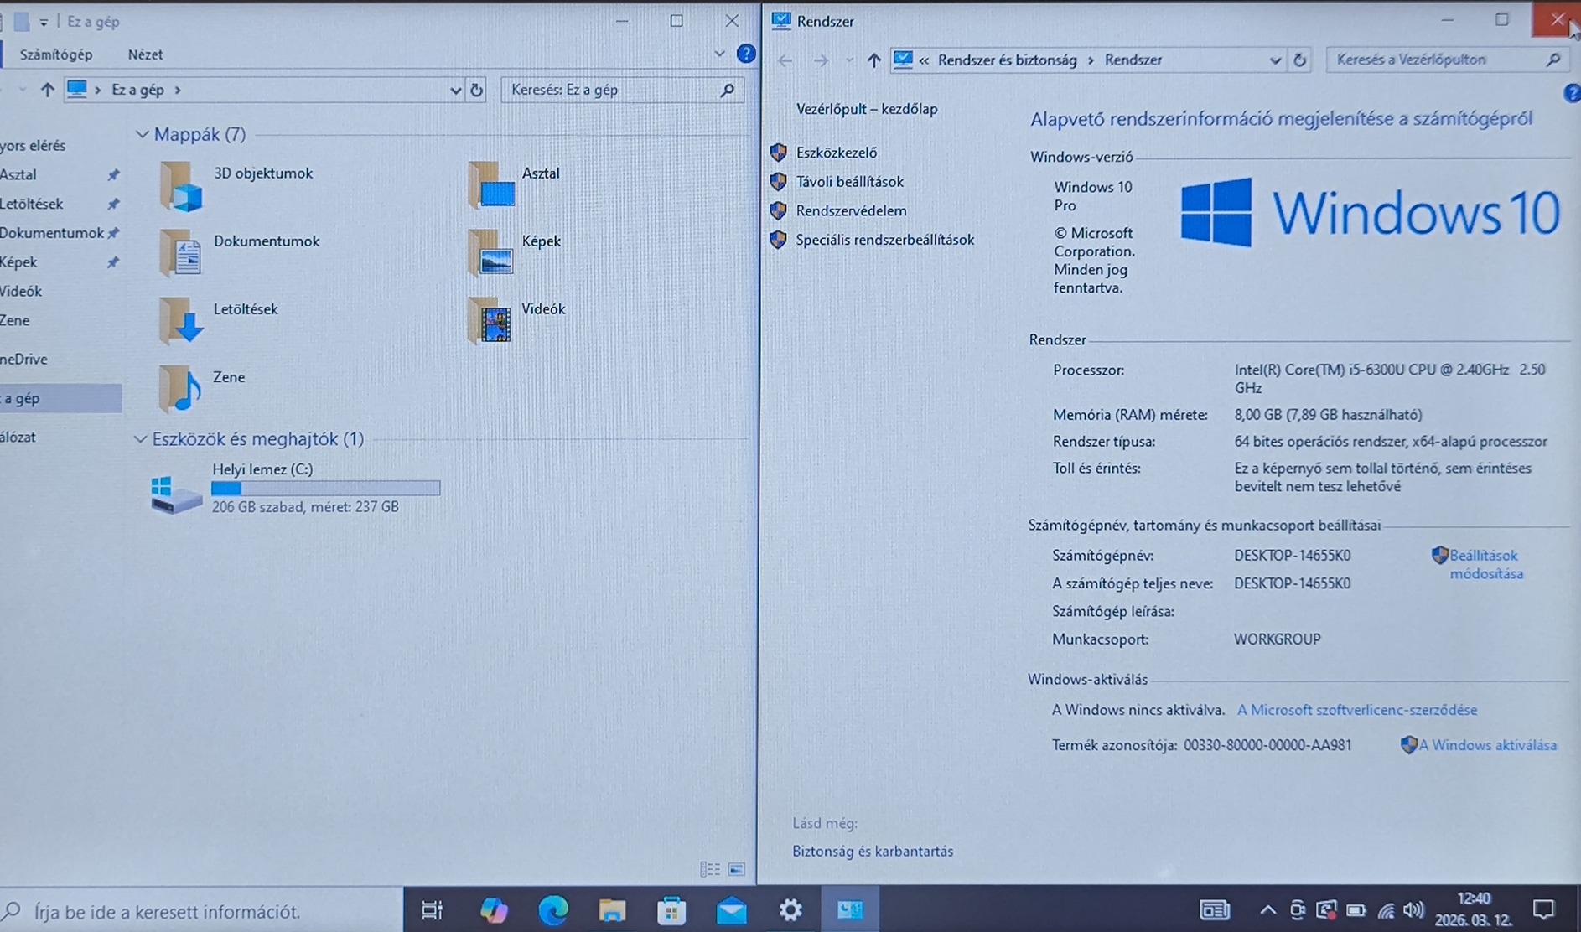The height and width of the screenshot is (932, 1581).
Task: Select Dokumentumok in the navigation sidebar
Action: [x=52, y=233]
